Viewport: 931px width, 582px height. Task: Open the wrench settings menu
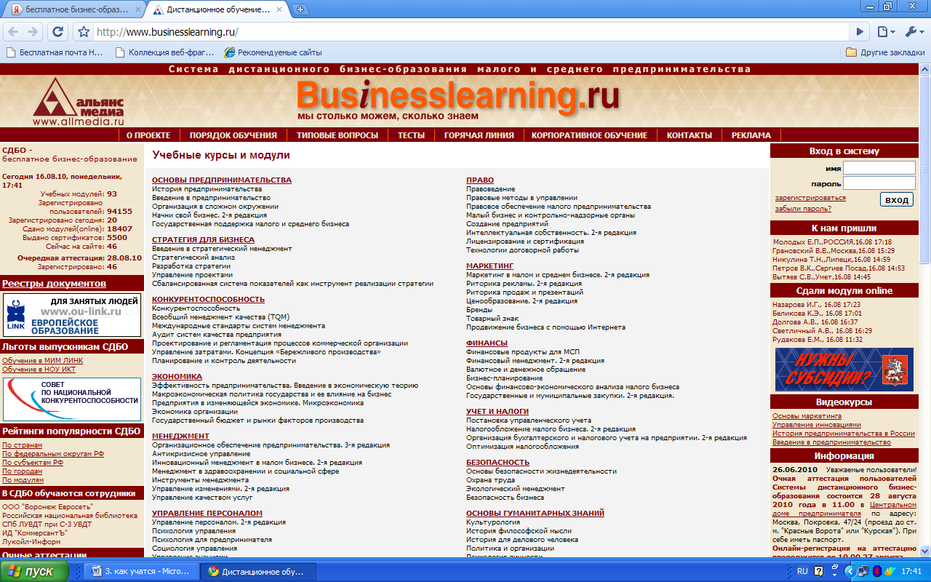point(914,32)
